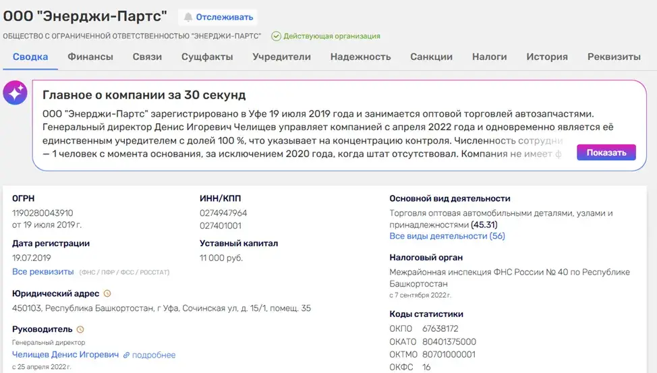The image size is (657, 373).
Task: Click the clock icon beside Юридический адрес
Action: click(x=107, y=293)
